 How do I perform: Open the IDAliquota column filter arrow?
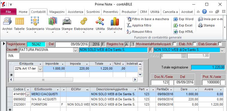40,64
